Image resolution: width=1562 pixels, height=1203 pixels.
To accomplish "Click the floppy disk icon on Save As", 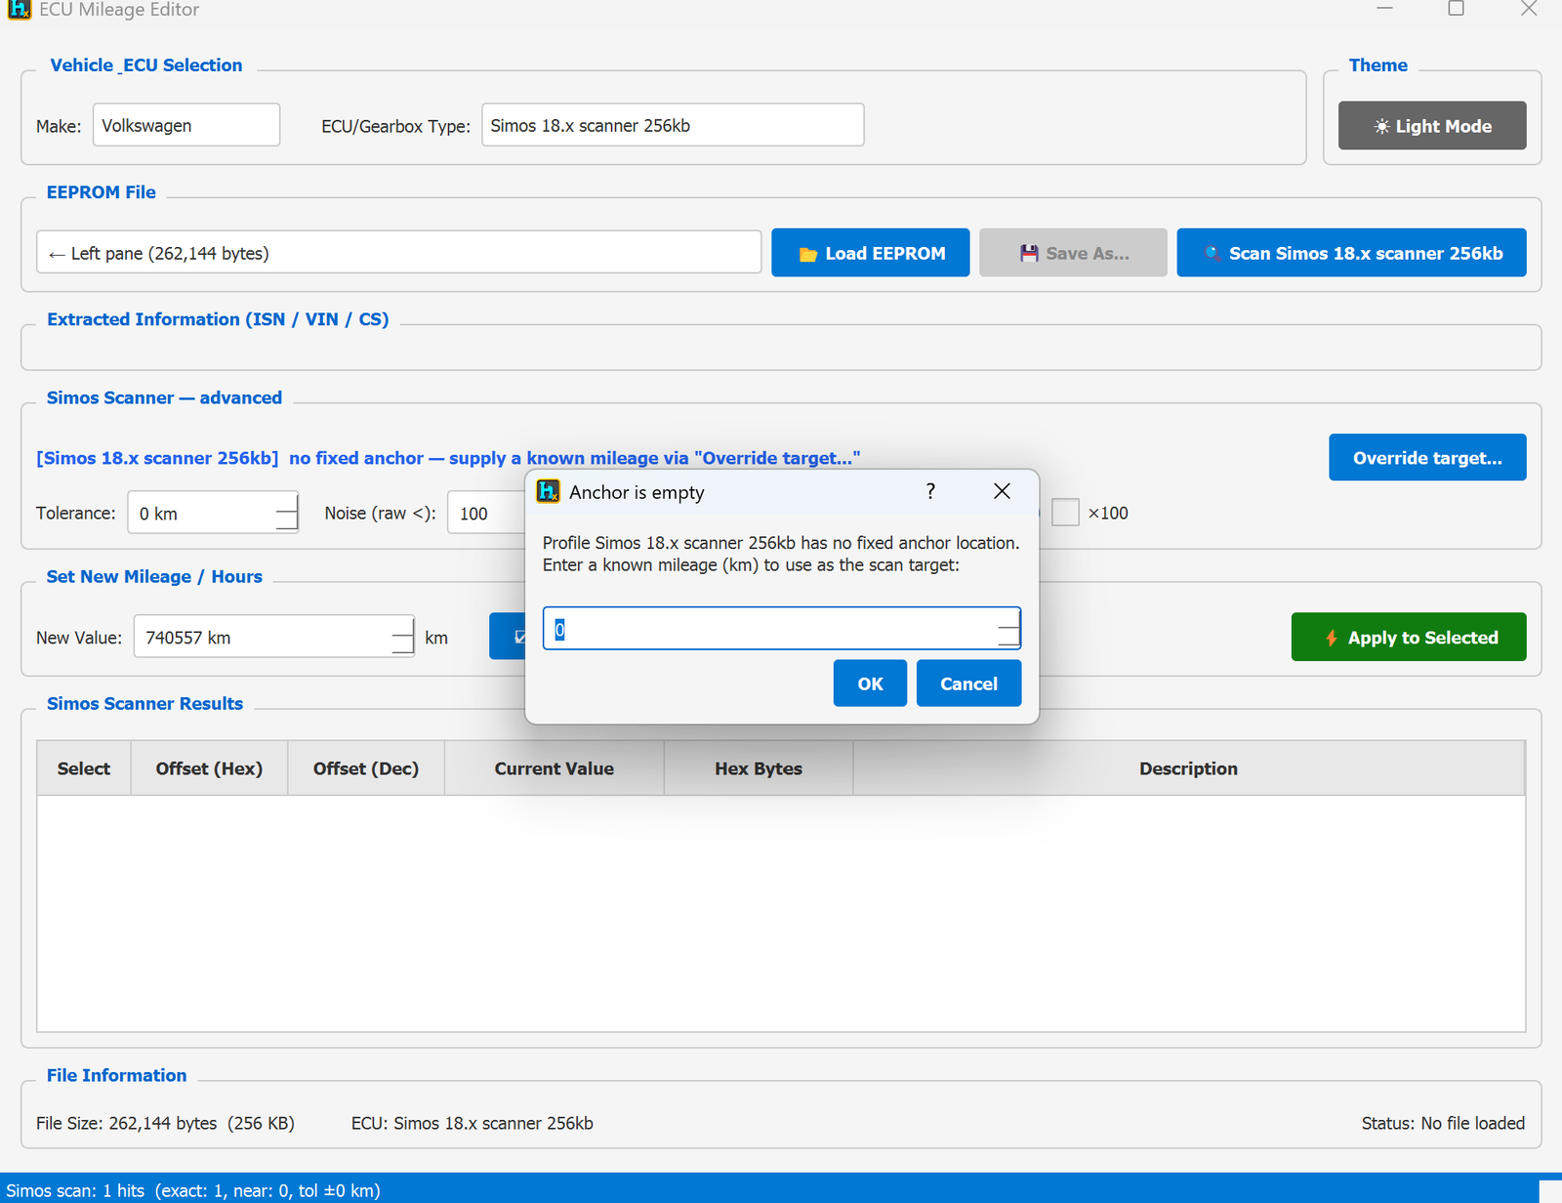I will [1028, 253].
